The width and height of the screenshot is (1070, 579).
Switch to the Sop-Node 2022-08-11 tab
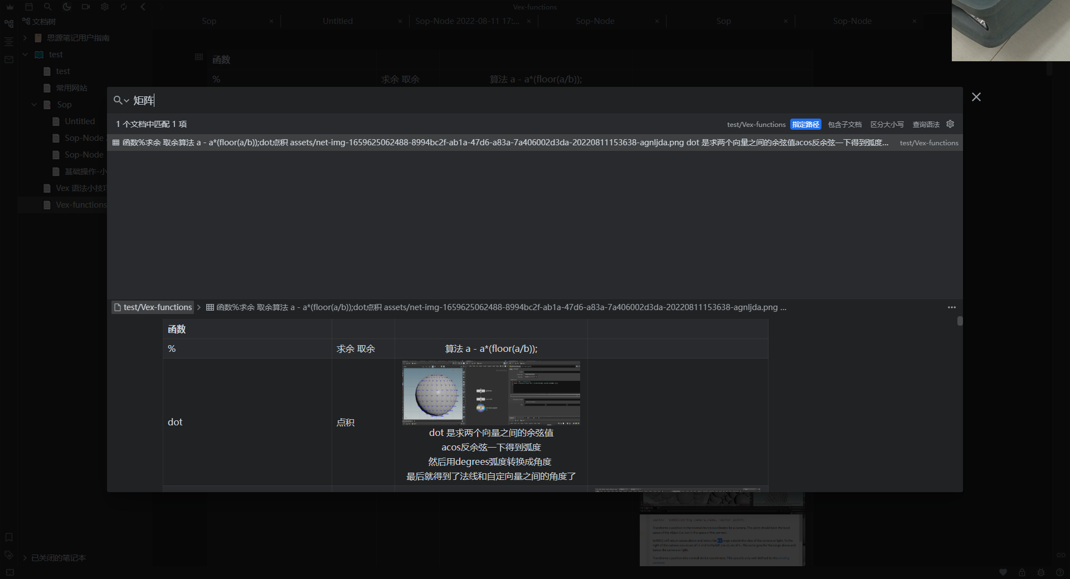click(x=467, y=21)
